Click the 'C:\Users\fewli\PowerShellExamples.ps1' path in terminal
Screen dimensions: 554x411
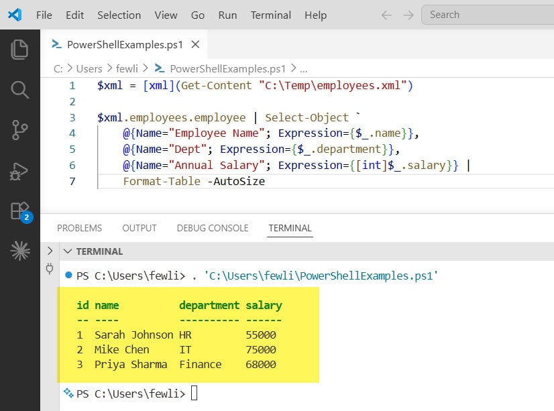(x=321, y=276)
